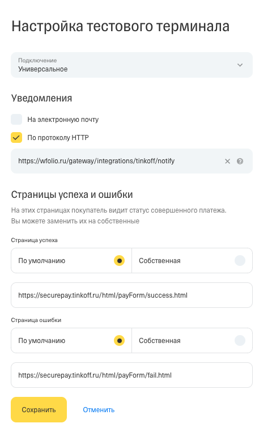Click the fail.html URL field
Viewport: 272px width, 436px height.
tap(131, 375)
